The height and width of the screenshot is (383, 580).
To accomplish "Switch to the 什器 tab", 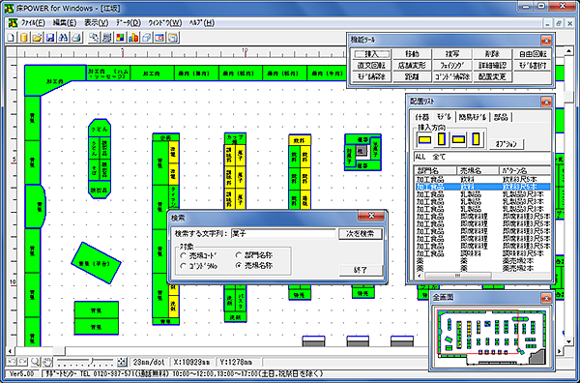I will tap(421, 117).
